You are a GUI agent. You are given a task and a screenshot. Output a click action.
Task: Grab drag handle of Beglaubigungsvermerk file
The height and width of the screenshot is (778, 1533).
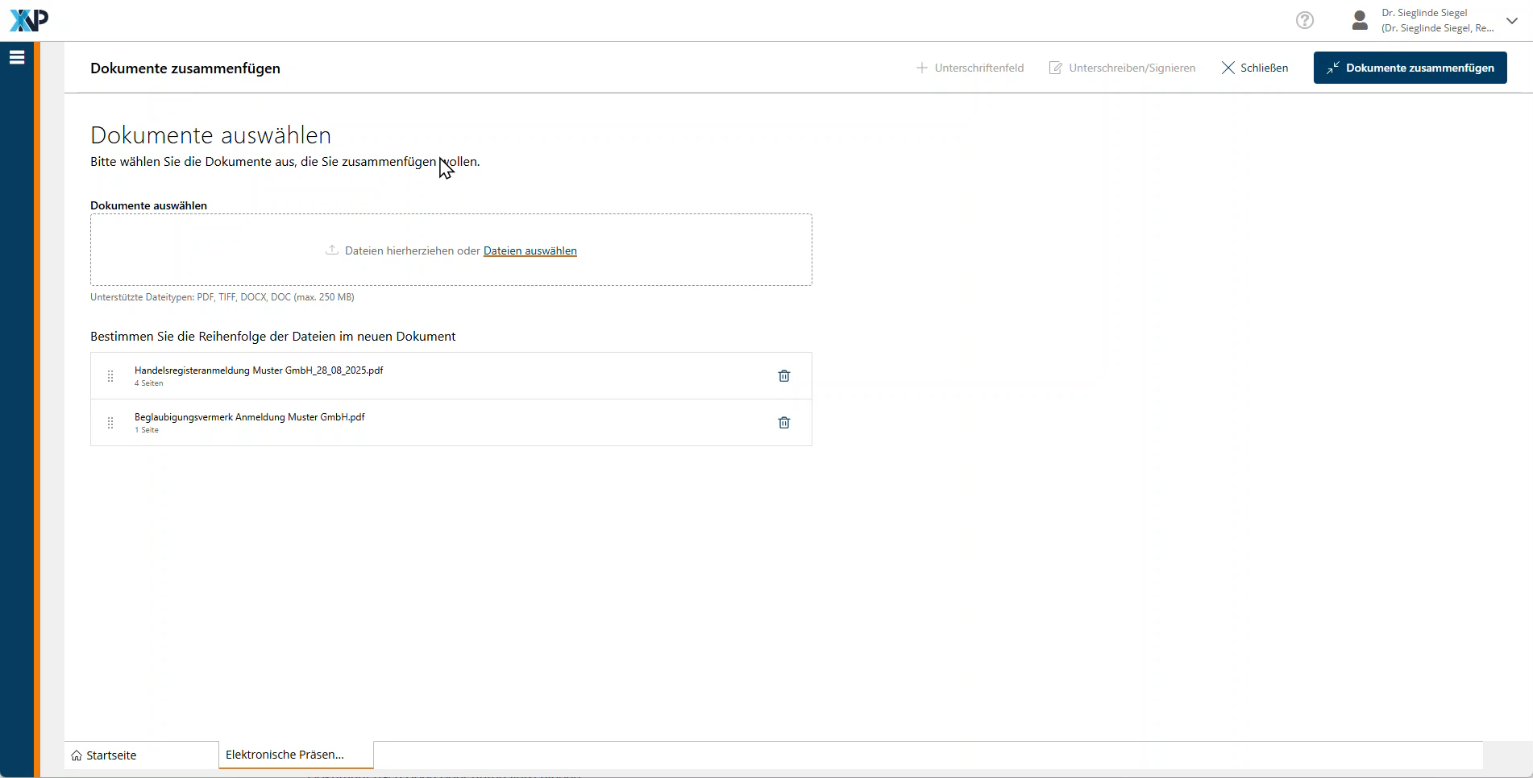[110, 423]
